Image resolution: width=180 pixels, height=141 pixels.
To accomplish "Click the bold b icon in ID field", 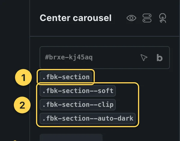I will (160, 58).
